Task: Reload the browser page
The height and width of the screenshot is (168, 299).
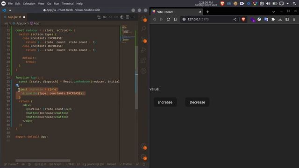Action: click(168, 19)
